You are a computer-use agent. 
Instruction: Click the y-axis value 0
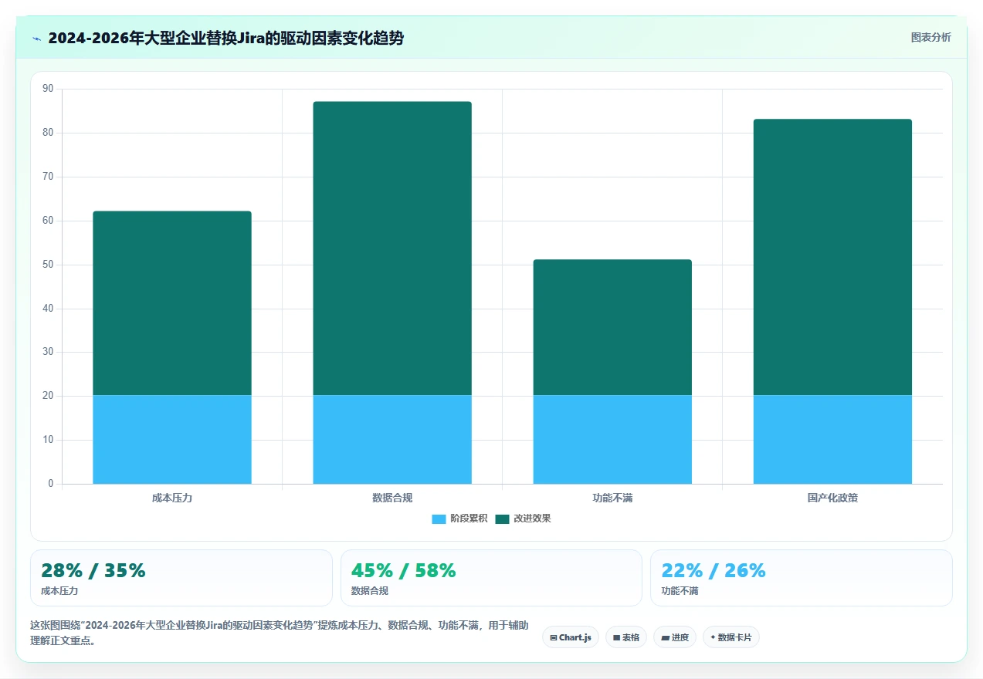51,484
